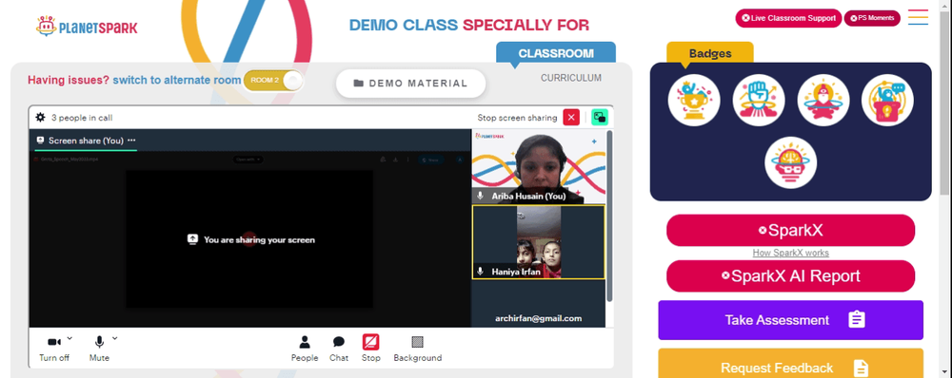
Task: Expand microphone options chevron
Action: tap(115, 338)
